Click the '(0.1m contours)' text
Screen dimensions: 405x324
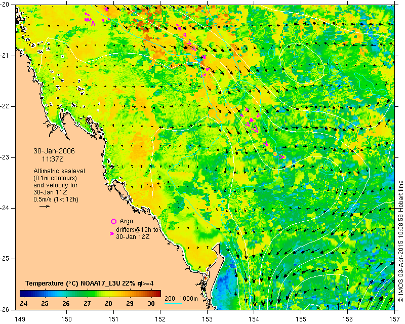coord(55,178)
